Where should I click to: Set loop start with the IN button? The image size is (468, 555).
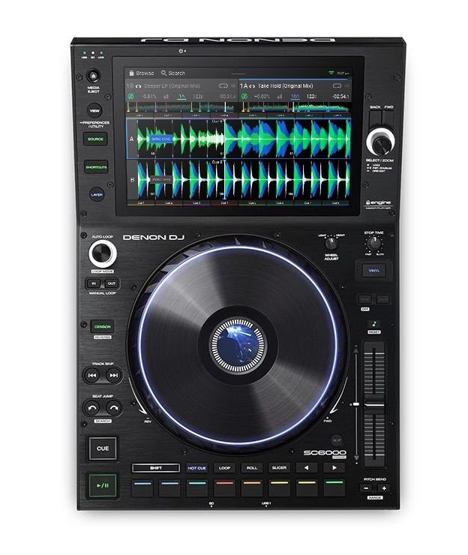point(94,283)
